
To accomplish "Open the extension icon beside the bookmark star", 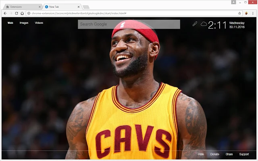I will click(x=246, y=13).
